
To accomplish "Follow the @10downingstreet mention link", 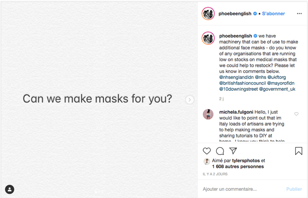I will click(239, 89).
